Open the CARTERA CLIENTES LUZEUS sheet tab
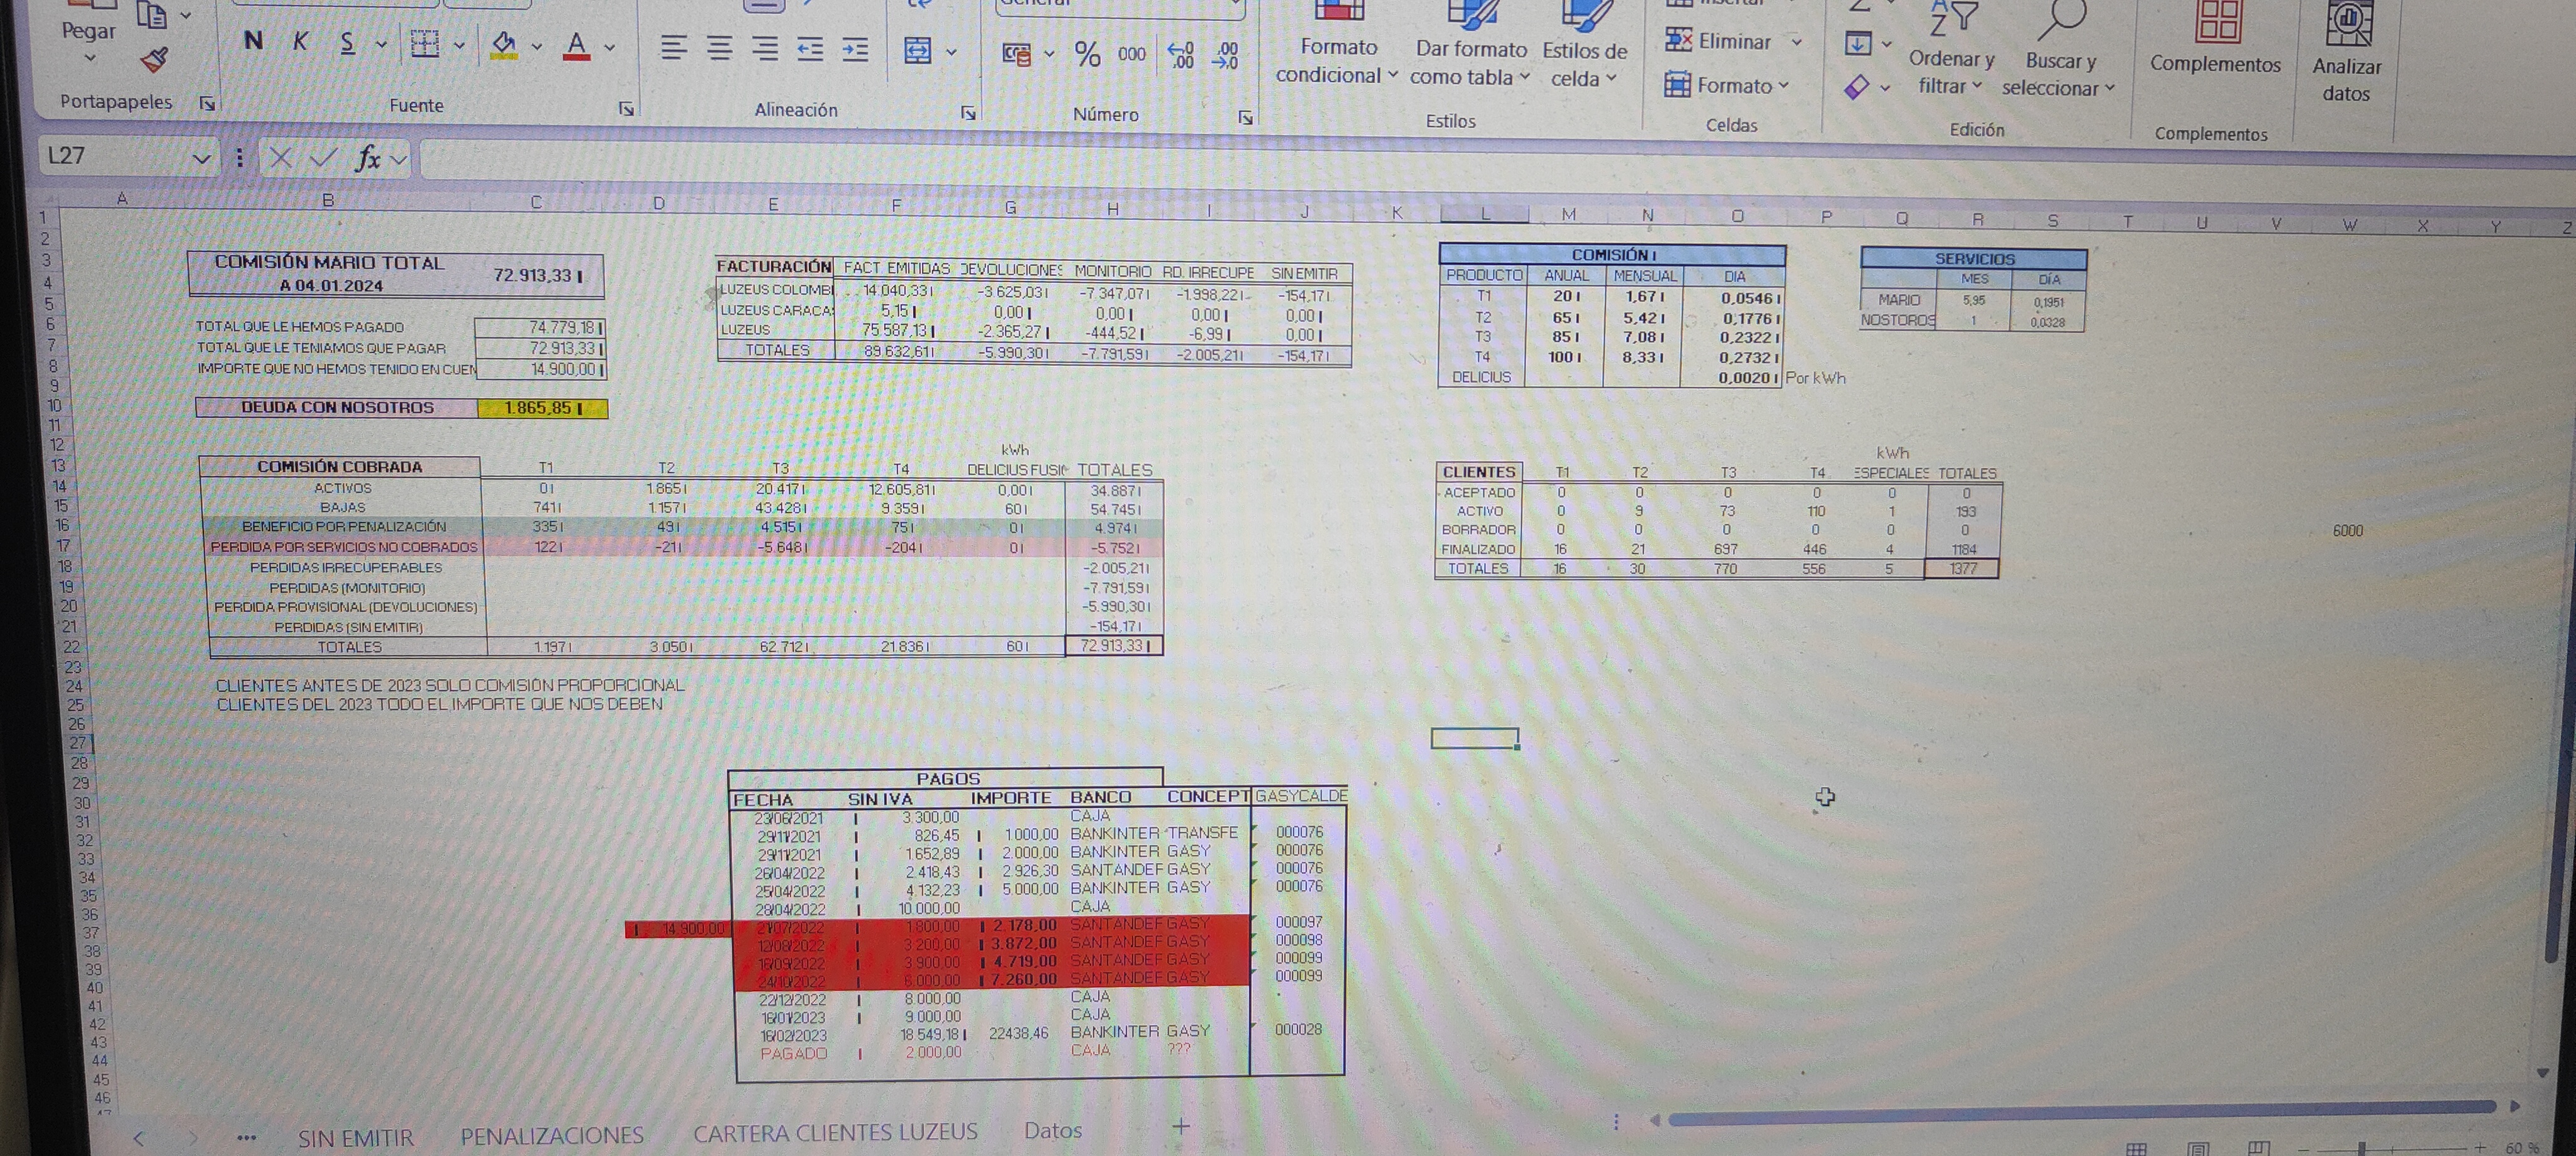Image resolution: width=2576 pixels, height=1156 pixels. click(x=835, y=1133)
